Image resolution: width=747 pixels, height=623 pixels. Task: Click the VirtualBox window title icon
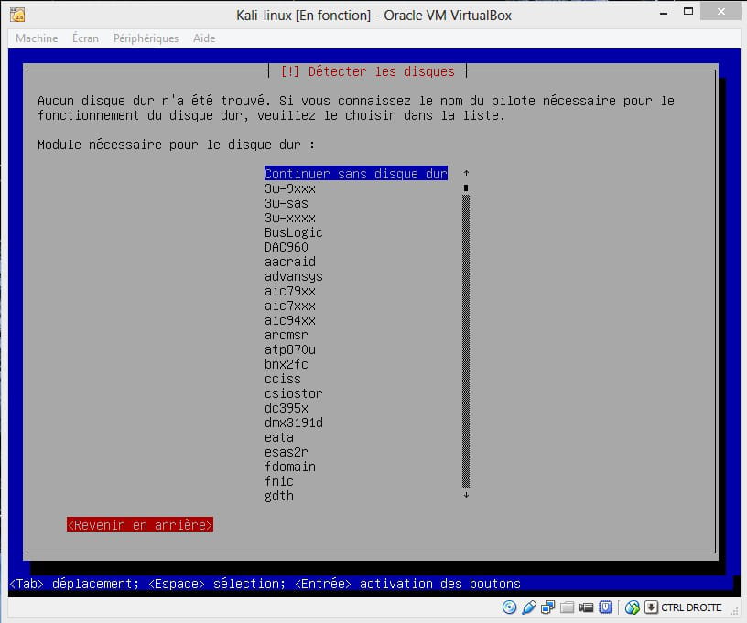pos(16,15)
